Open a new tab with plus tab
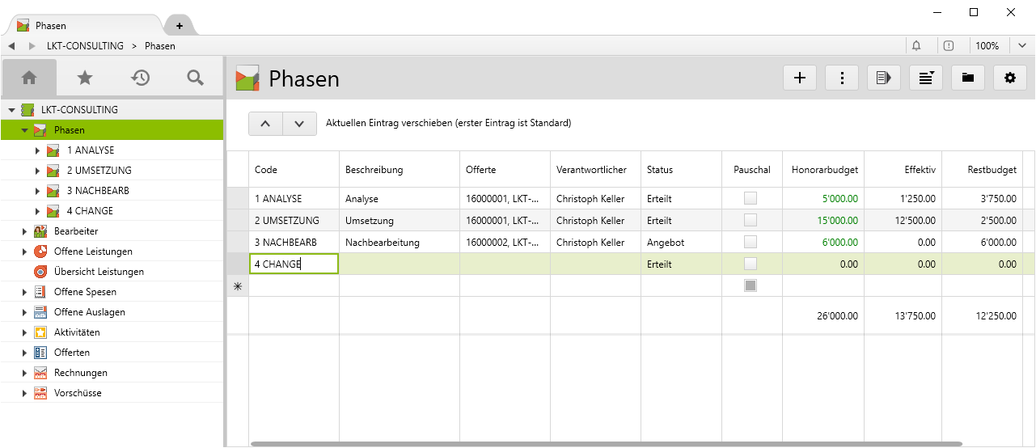The height and width of the screenshot is (448, 1036). point(179,26)
